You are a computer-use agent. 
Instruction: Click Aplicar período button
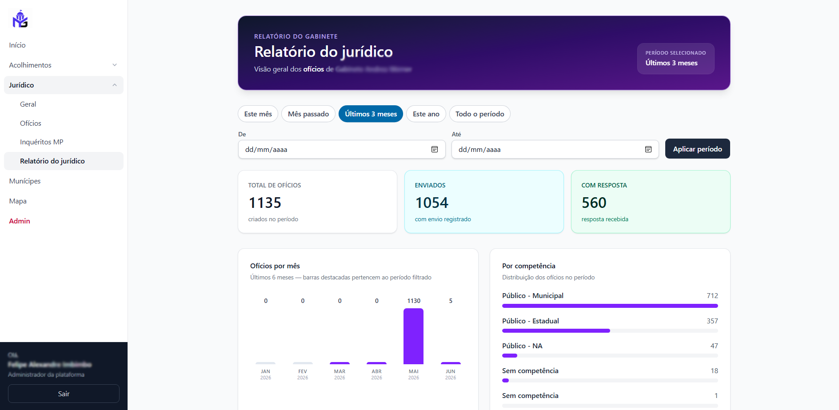[x=697, y=149]
